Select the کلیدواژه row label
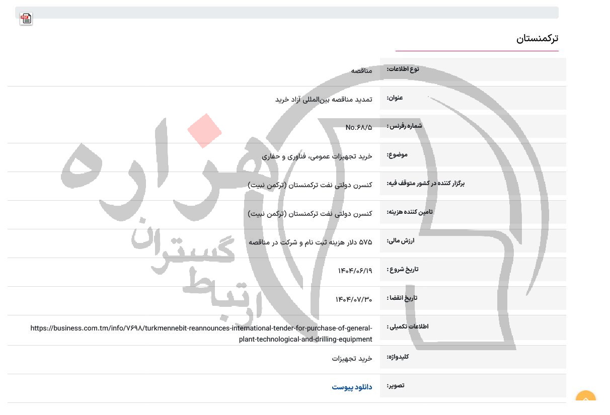This screenshot has height=415, width=610. point(398,357)
